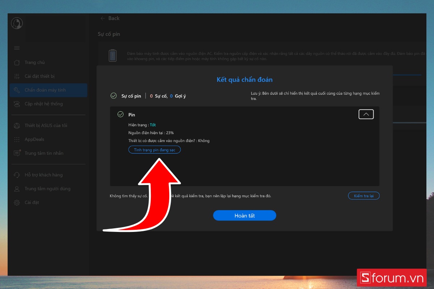This screenshot has height=289, width=434.
Task: Click the green check beside Pin
Action: point(120,115)
